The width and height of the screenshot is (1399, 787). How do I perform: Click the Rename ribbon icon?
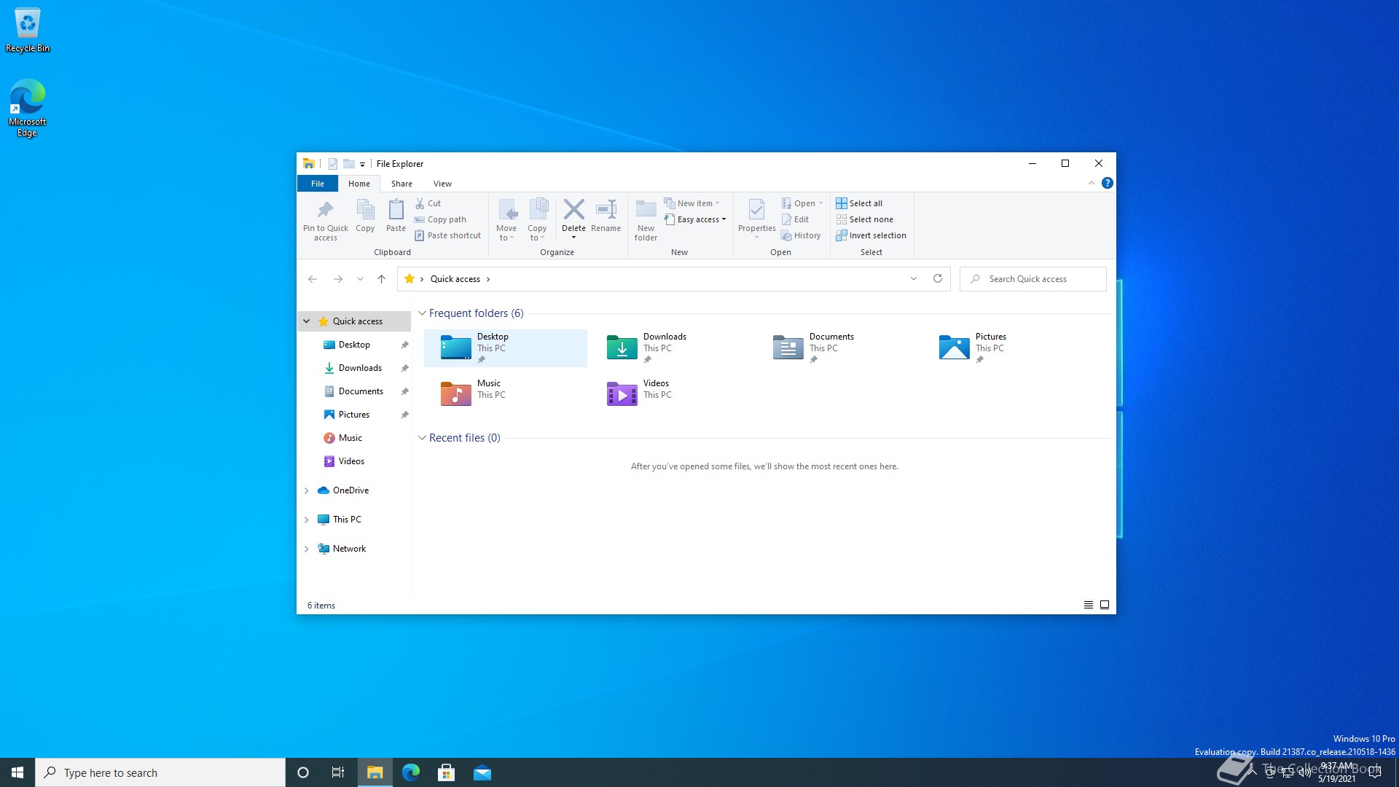click(x=606, y=211)
